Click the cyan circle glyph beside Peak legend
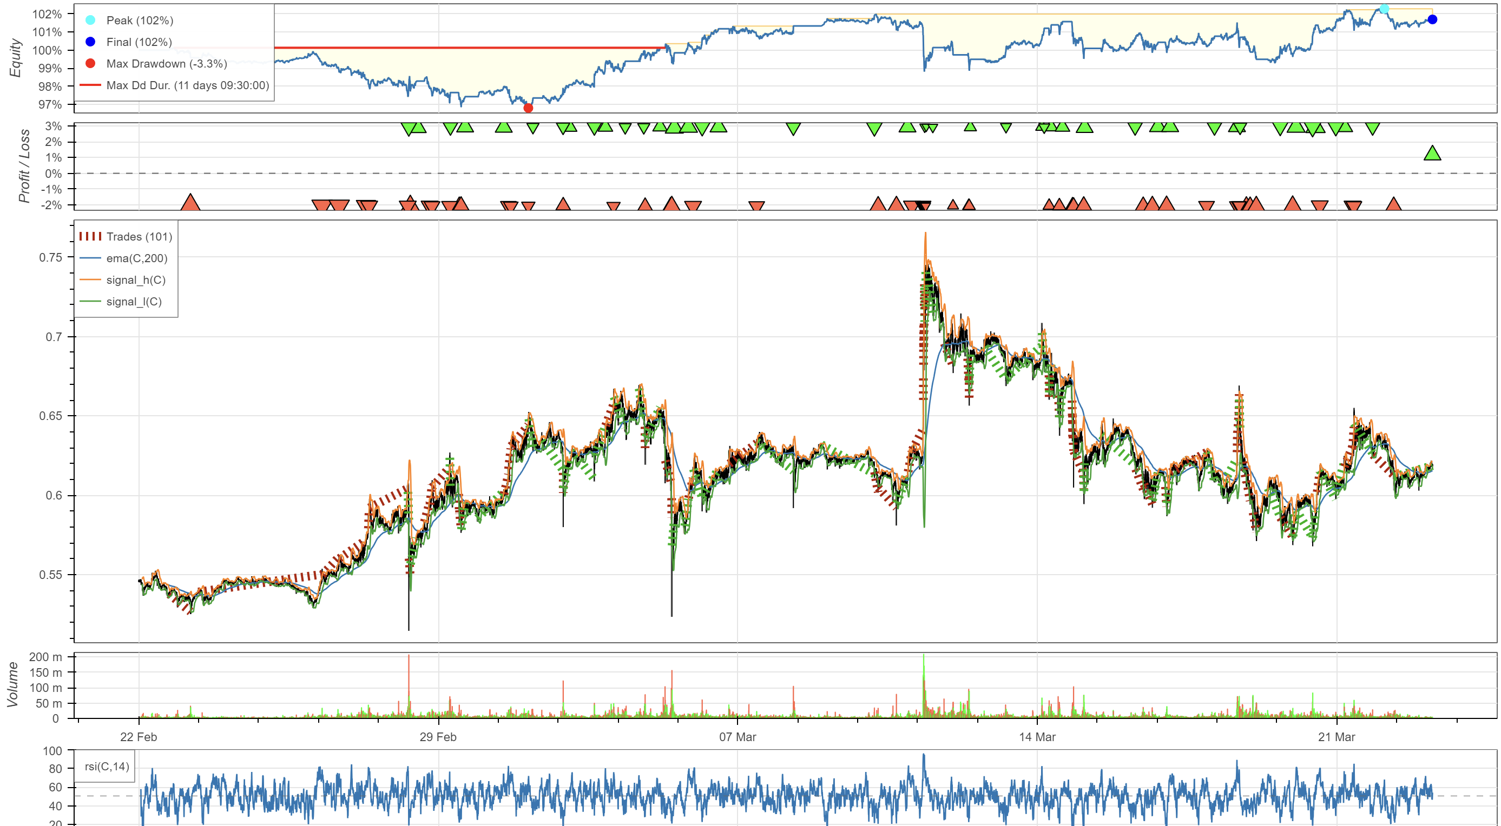 click(90, 21)
